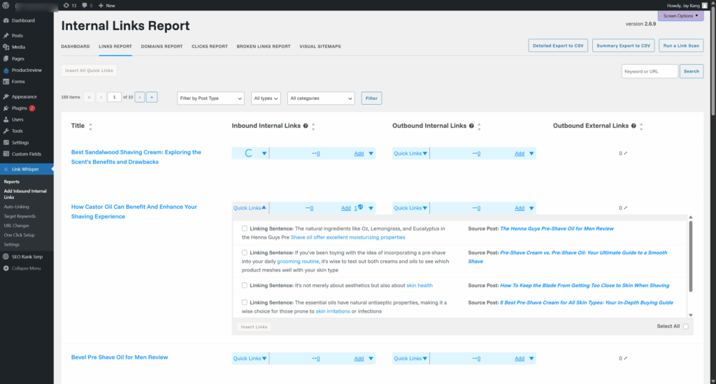Screen dimensions: 716x384
Task: Tick the skin health linking sentence checkbox
Action: click(x=244, y=286)
